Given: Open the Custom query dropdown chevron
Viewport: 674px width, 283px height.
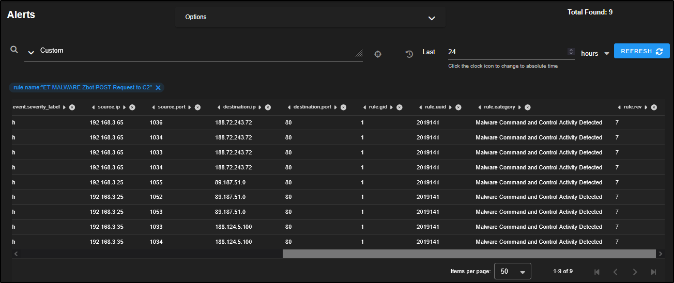Looking at the screenshot, I should 31,52.
